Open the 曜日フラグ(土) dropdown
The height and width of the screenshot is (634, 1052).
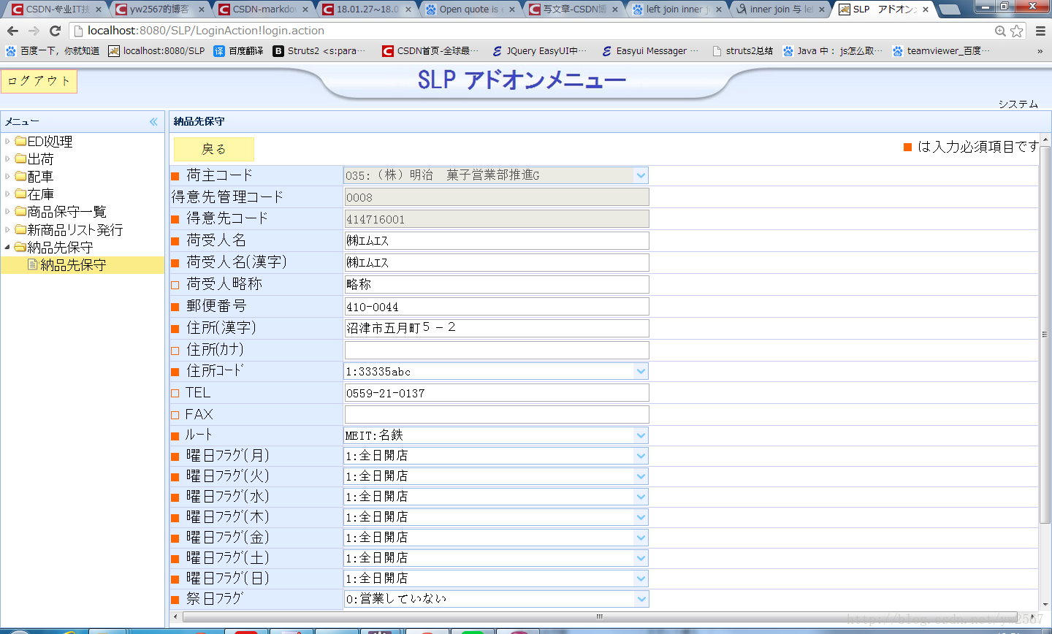pyautogui.click(x=641, y=558)
